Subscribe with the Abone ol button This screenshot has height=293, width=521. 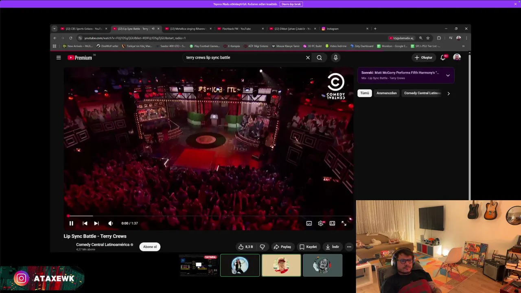tap(150, 247)
